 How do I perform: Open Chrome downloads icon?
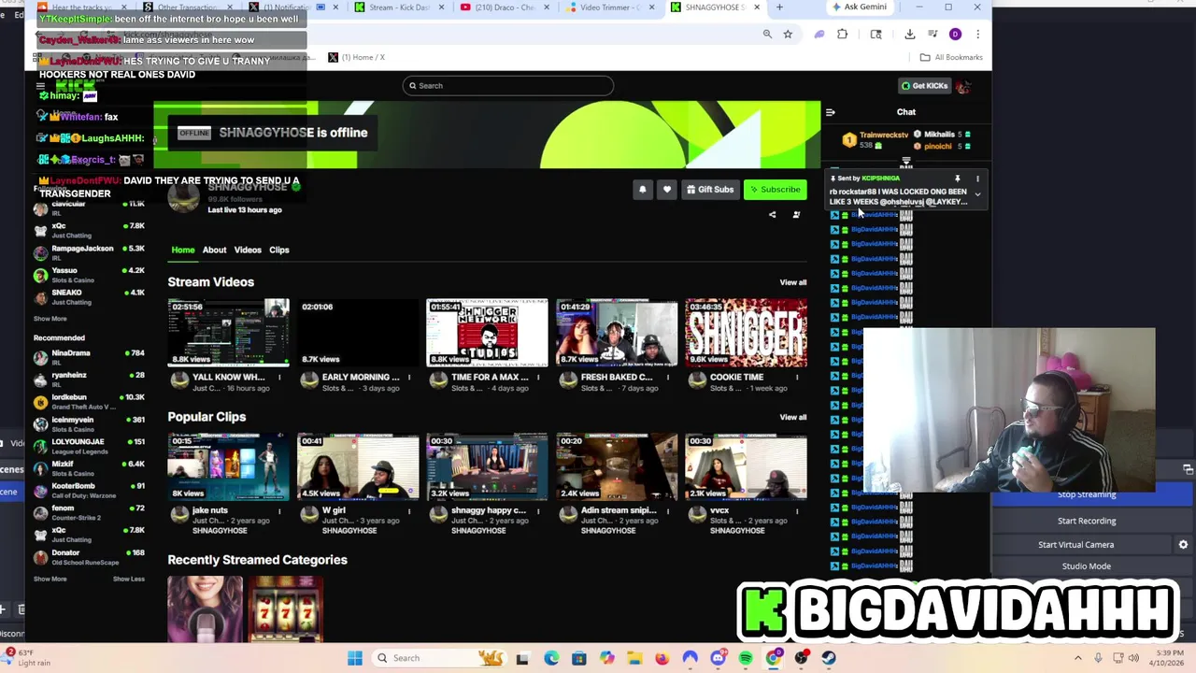[909, 35]
